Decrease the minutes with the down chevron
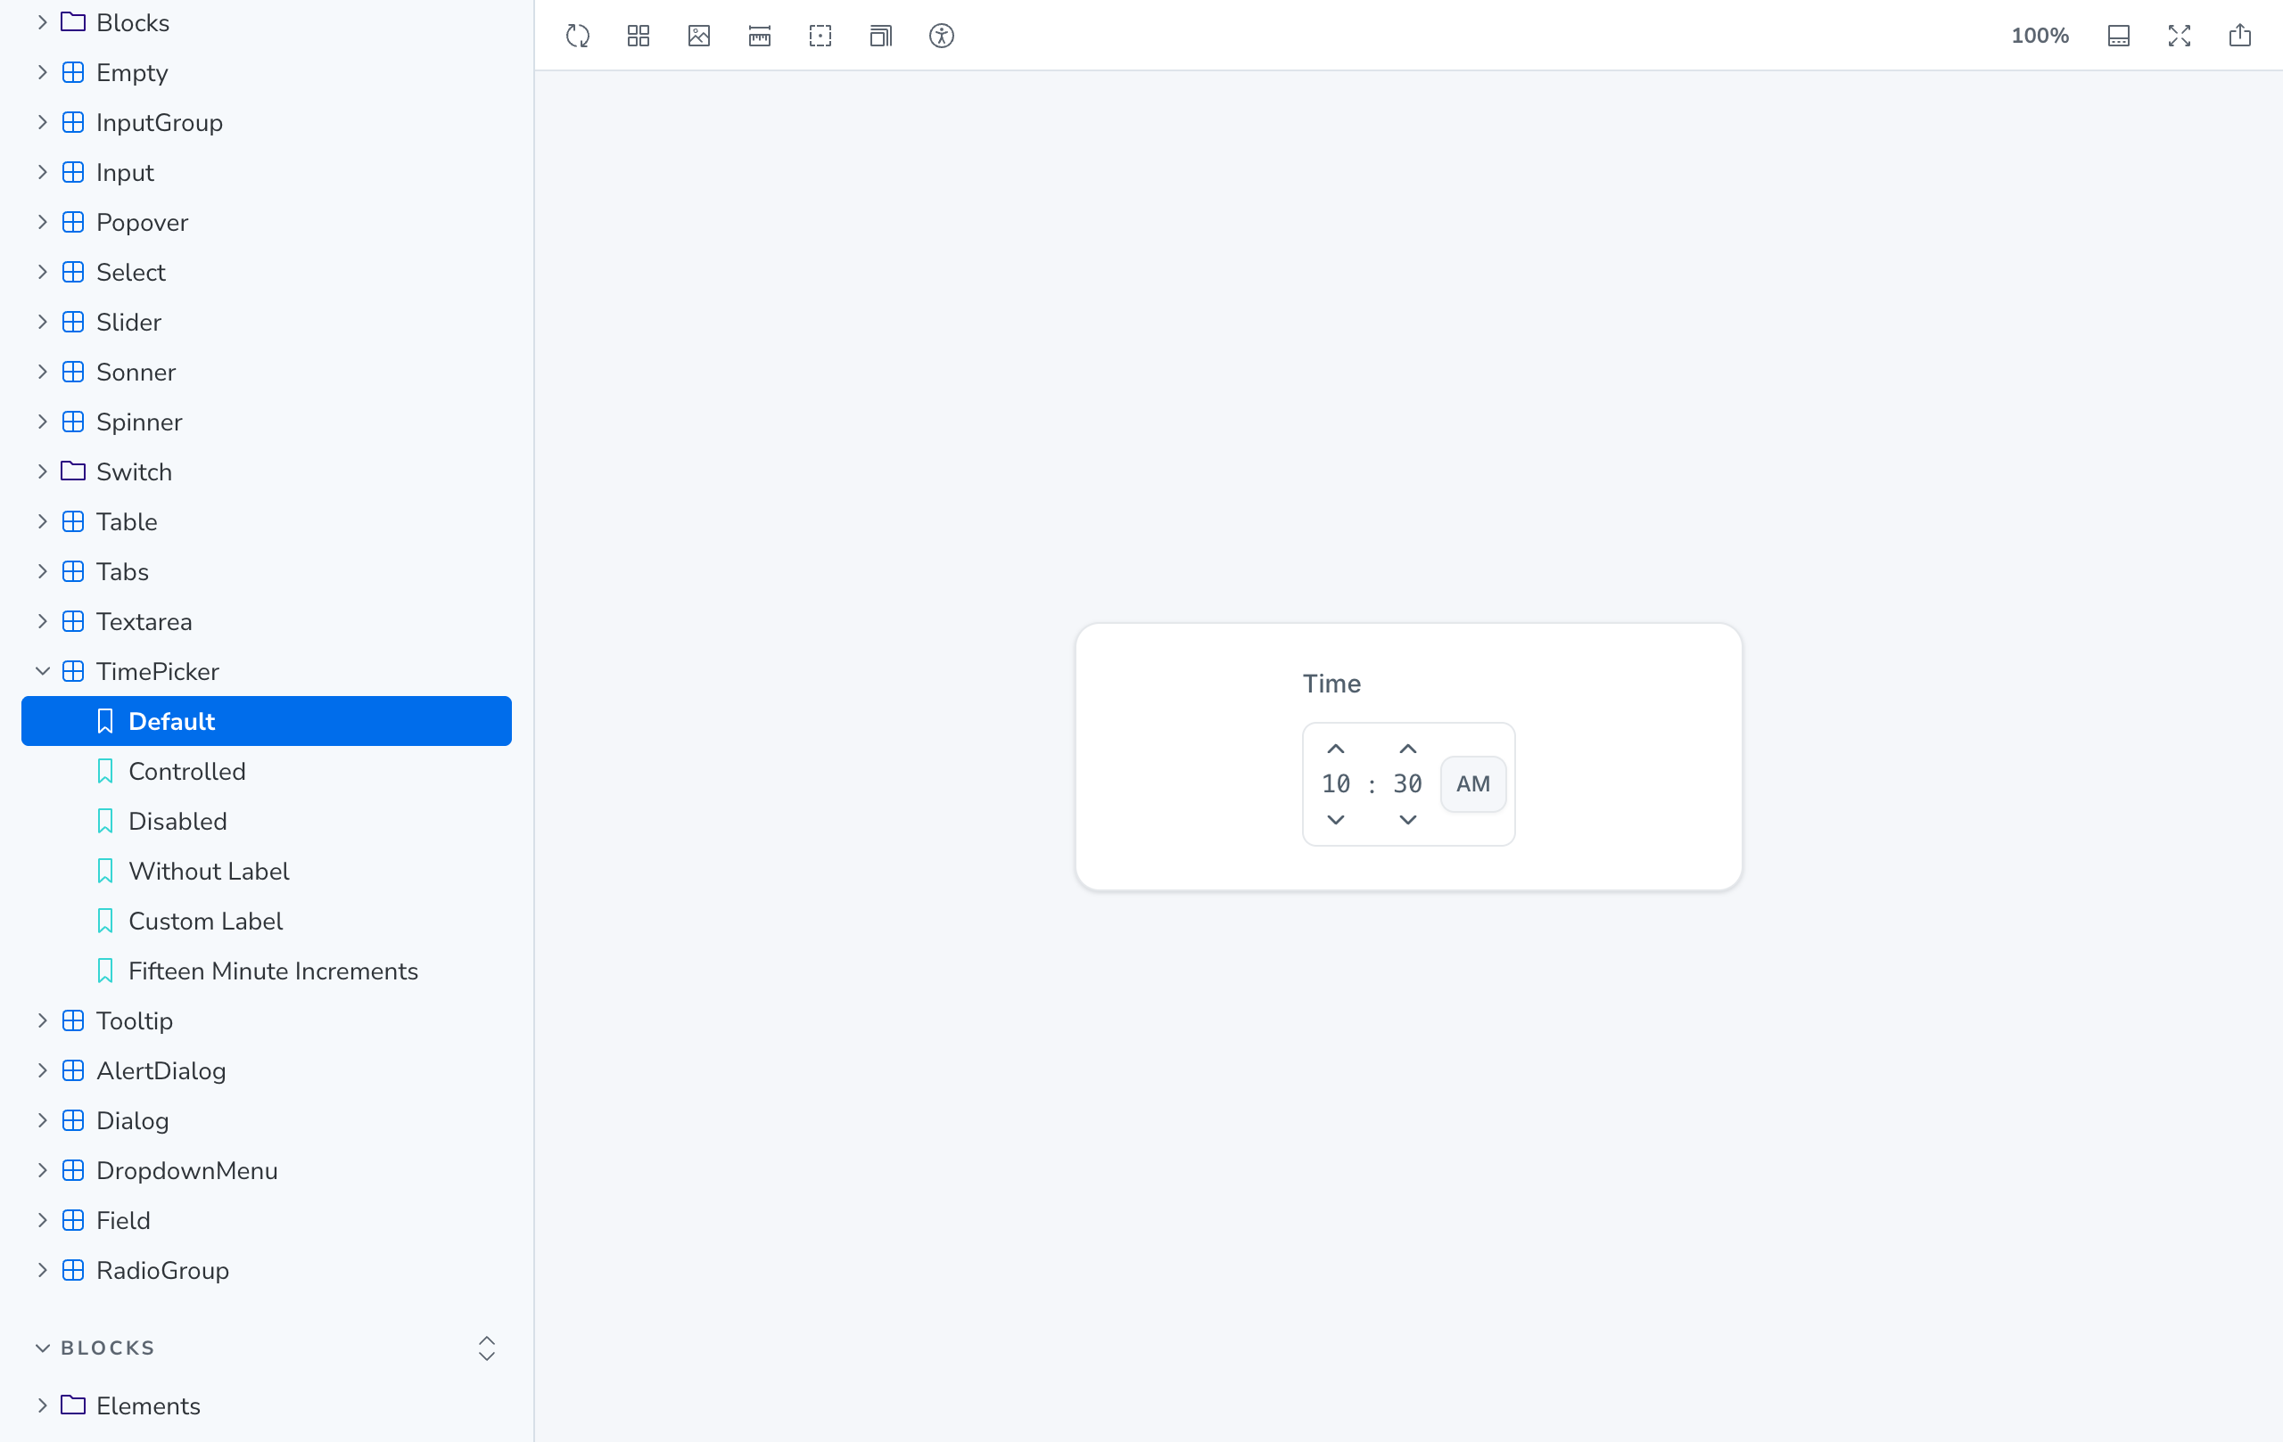The height and width of the screenshot is (1442, 2283). pos(1407,821)
